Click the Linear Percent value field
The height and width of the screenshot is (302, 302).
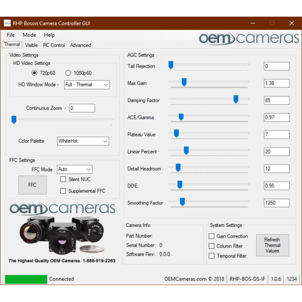(277, 152)
